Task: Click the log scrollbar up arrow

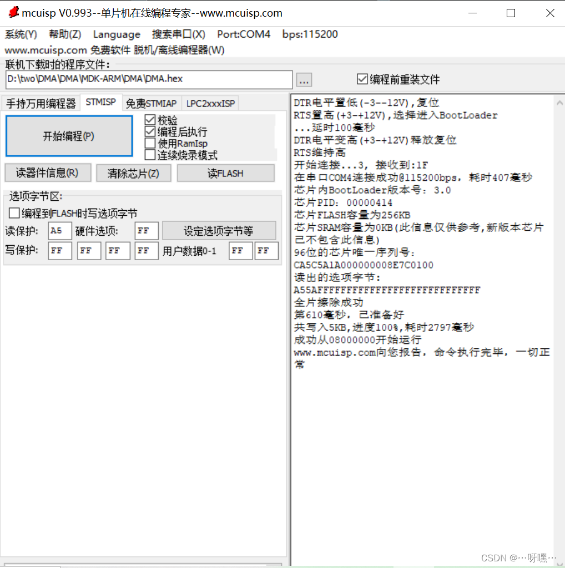Action: point(559,103)
